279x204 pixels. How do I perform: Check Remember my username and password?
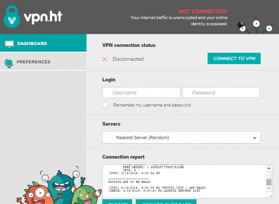pyautogui.click(x=105, y=105)
